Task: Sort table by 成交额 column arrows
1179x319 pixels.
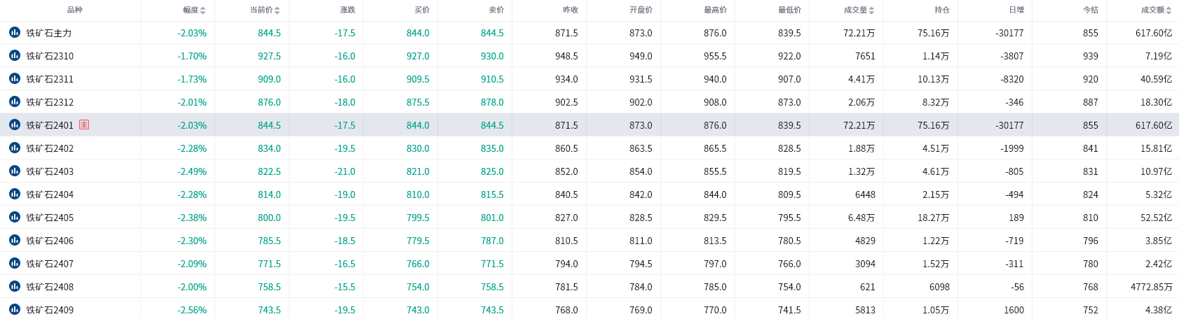Action: (1168, 10)
